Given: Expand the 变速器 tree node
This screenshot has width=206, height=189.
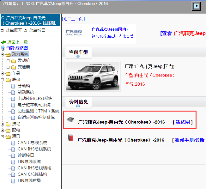Looking at the screenshot, I should pos(8,67).
